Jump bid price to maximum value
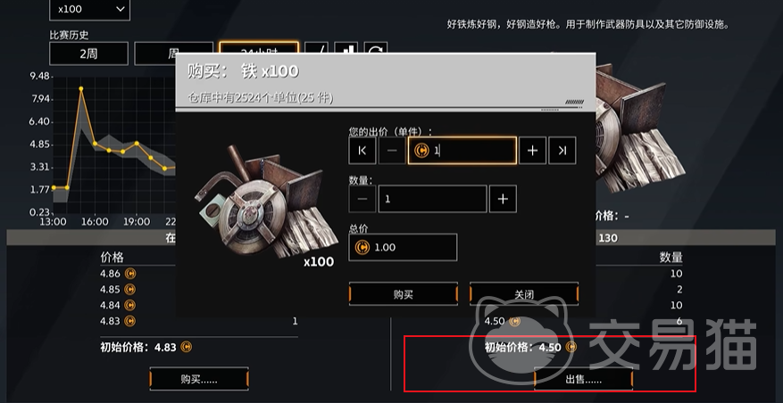This screenshot has width=783, height=403. [562, 151]
